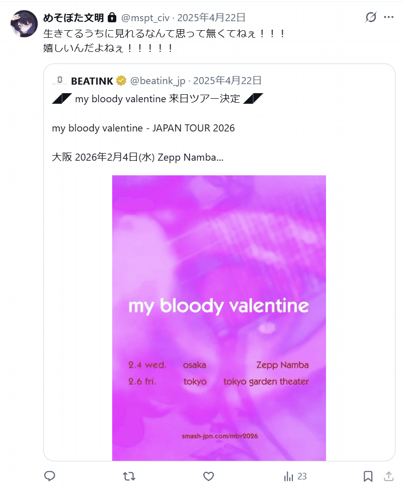Click the lock icon next to めそぽた文明
Screen dimensions: 404x489
(112, 18)
